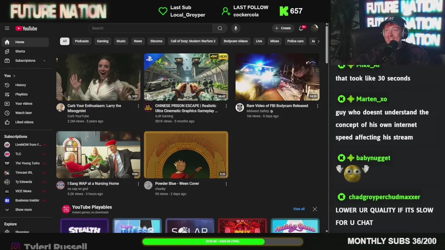Open options menu for I Sang WAP video
Image resolution: width=445 pixels, height=250 pixels.
pyautogui.click(x=138, y=184)
